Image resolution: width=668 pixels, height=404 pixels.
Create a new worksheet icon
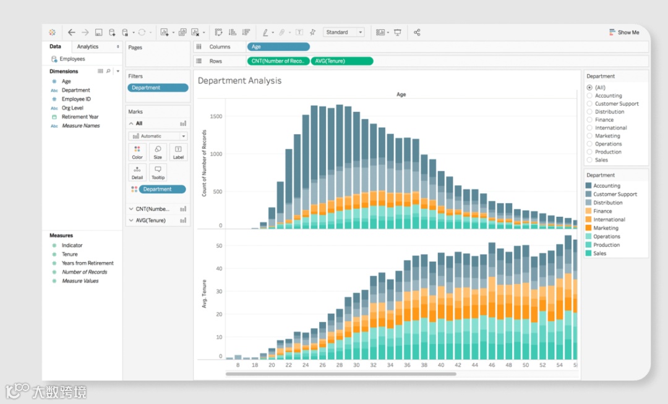[x=165, y=32]
